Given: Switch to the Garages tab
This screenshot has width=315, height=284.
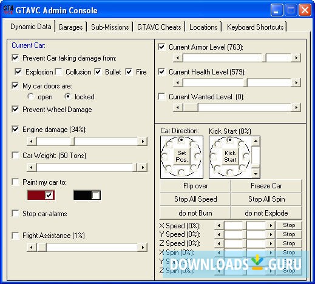Looking at the screenshot, I should 70,27.
